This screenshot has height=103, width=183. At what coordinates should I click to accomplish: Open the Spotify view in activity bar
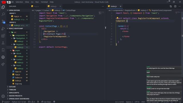(x=3, y=57)
